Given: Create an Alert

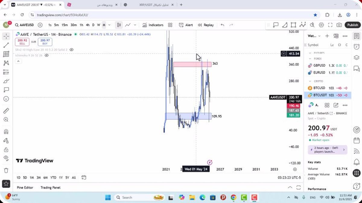Looking at the screenshot, I should click(186, 25).
